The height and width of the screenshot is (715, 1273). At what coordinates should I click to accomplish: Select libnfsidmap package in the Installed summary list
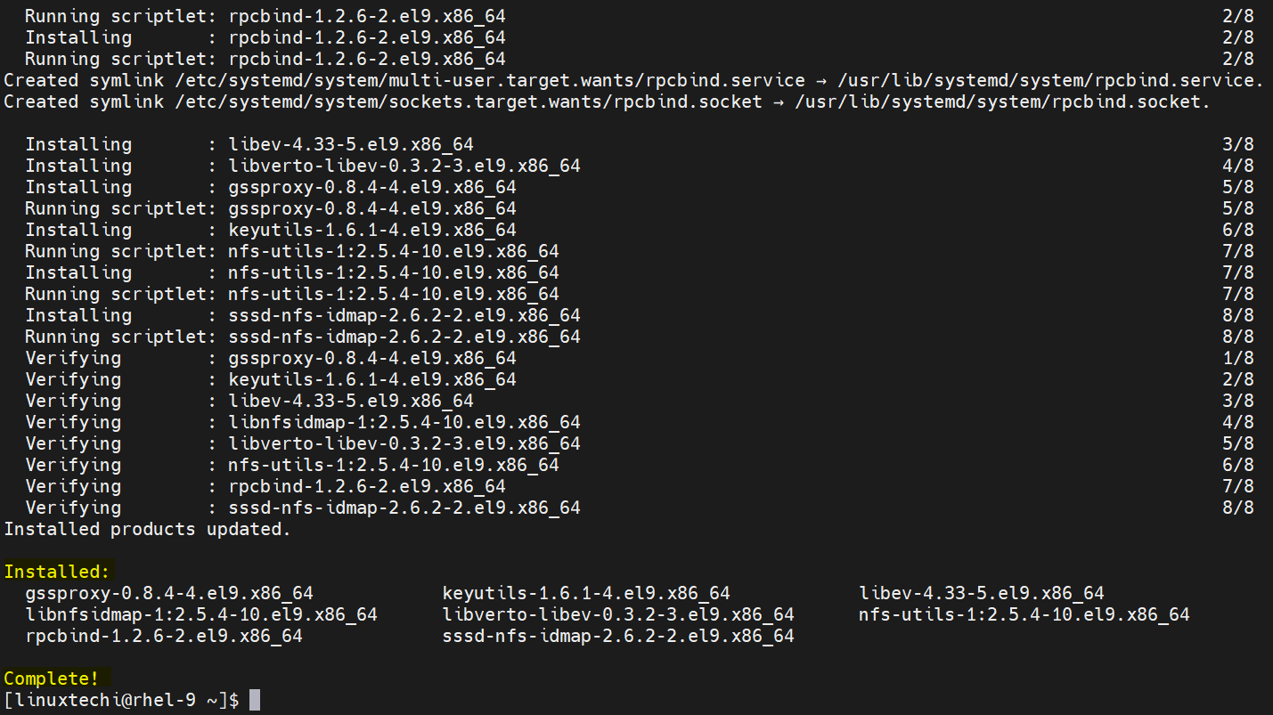click(201, 614)
